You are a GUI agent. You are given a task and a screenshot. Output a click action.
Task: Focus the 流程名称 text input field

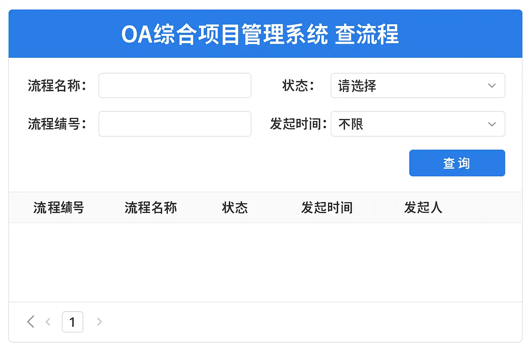click(x=175, y=85)
